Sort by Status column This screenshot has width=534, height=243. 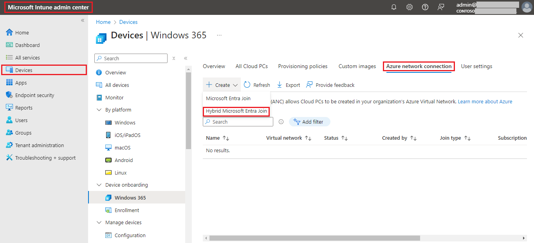(x=336, y=138)
